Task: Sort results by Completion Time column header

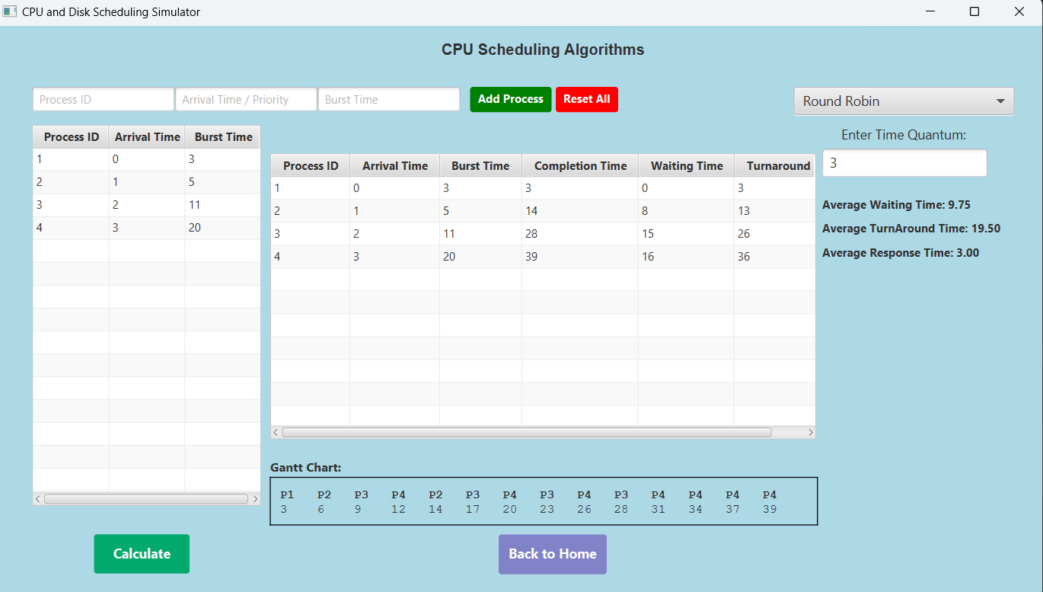Action: click(x=580, y=166)
